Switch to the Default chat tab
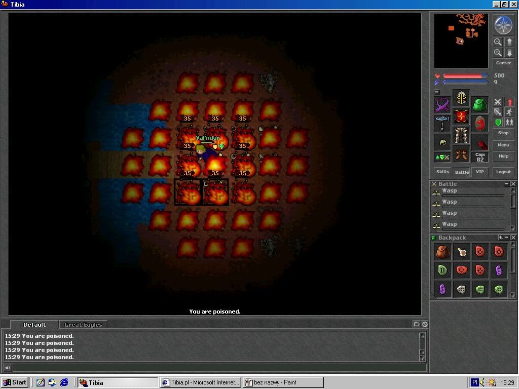 point(34,325)
